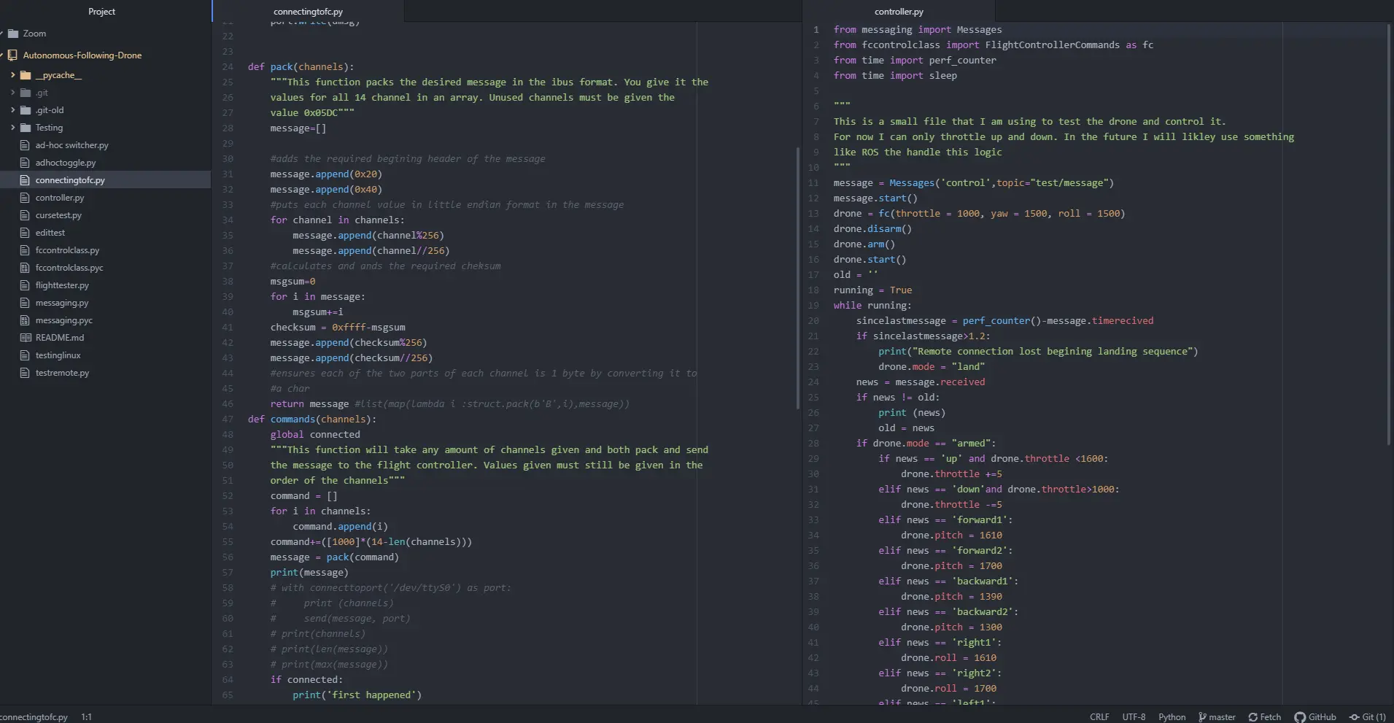Click the edittest file icon
The width and height of the screenshot is (1394, 723).
[x=26, y=233]
